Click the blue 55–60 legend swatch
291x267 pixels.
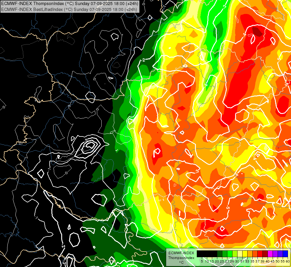(x=285, y=254)
